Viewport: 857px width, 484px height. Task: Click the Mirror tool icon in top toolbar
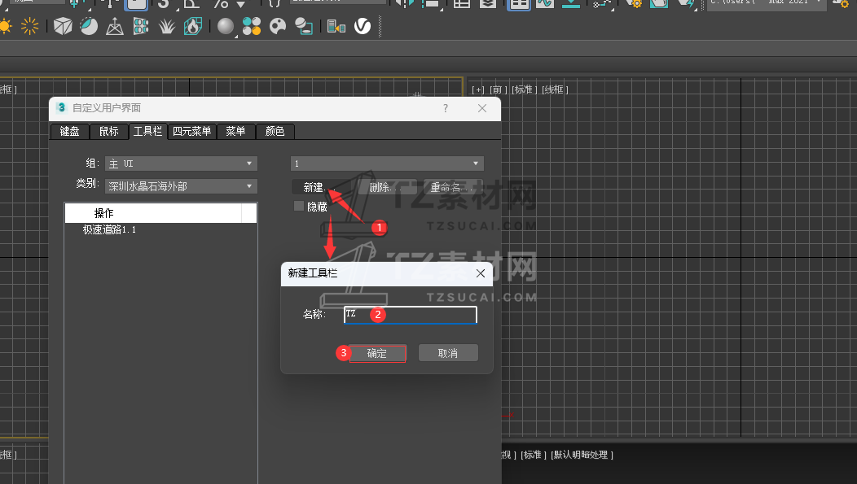click(404, 4)
